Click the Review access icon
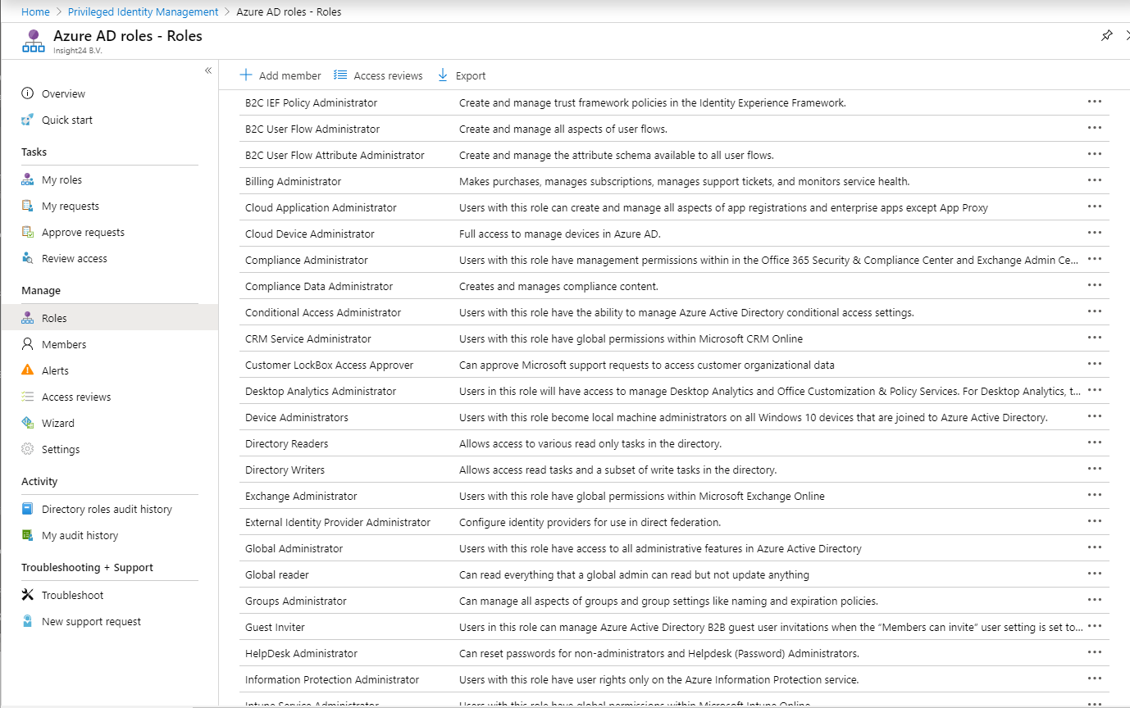 click(28, 258)
